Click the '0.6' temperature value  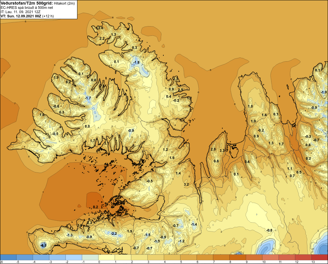[x=308, y=145]
